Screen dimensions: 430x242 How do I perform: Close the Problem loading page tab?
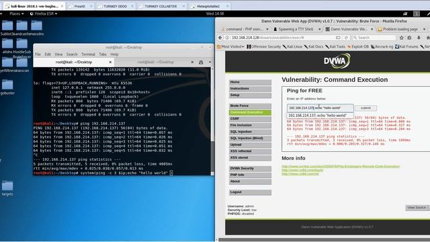click(x=424, y=29)
